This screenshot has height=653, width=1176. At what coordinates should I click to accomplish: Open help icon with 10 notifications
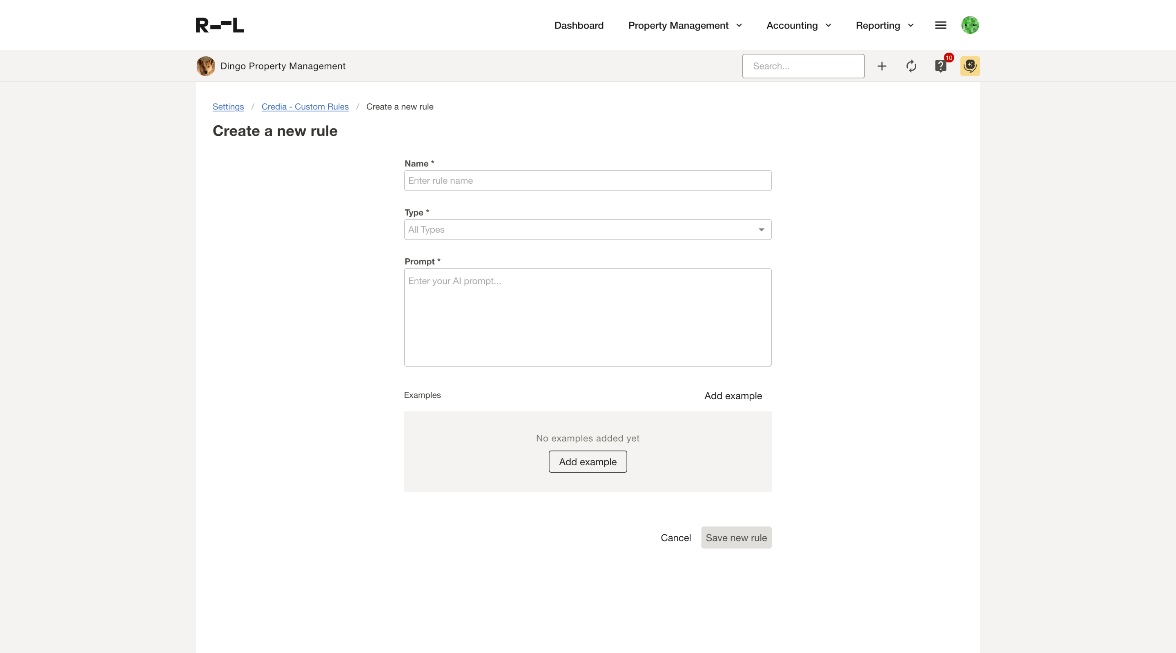940,66
